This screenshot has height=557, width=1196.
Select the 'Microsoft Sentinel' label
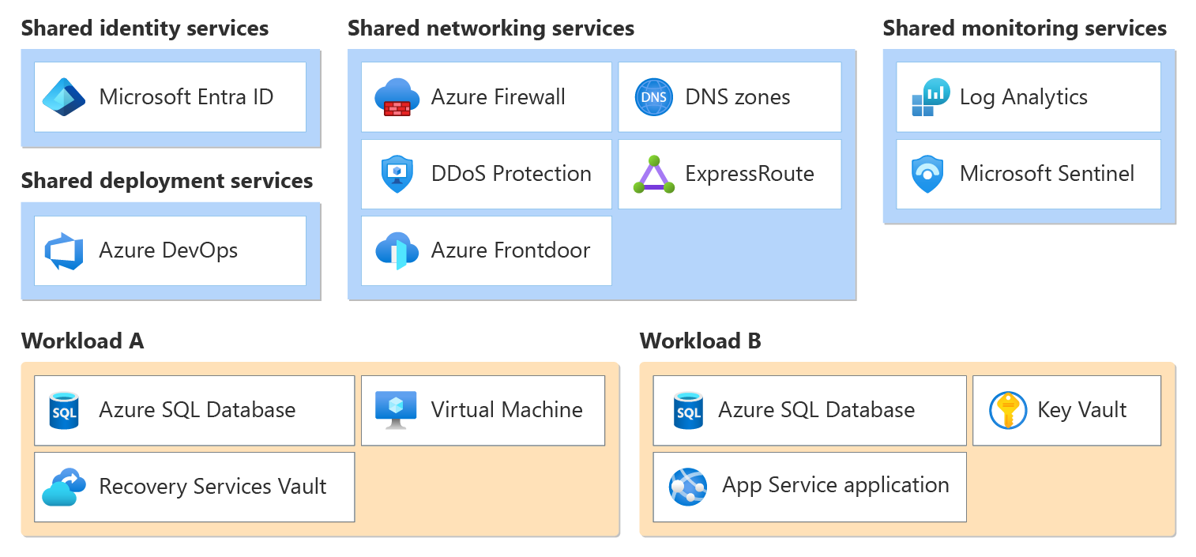[1047, 174]
